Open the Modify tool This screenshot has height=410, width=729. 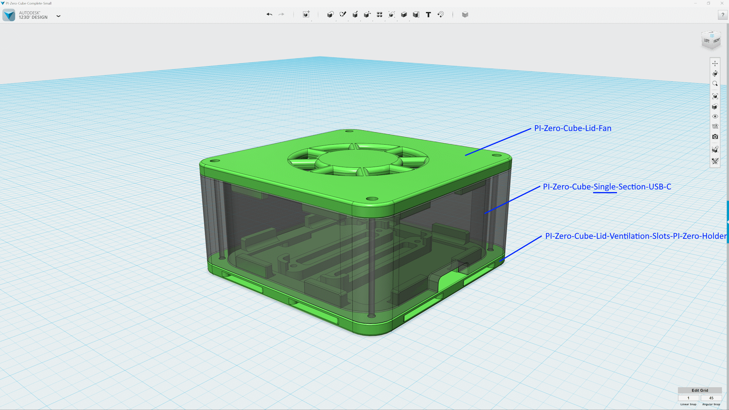tap(367, 14)
